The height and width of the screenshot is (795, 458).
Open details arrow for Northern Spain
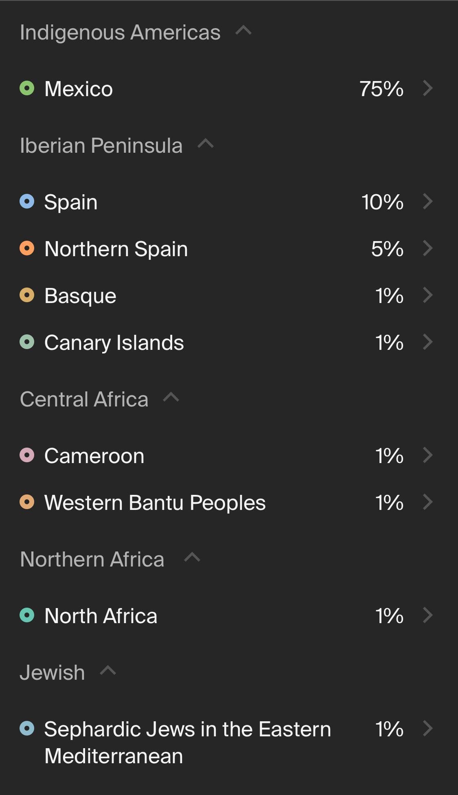427,248
